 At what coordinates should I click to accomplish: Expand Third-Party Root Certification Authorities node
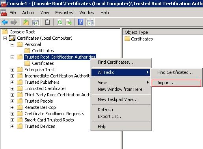point(12,95)
